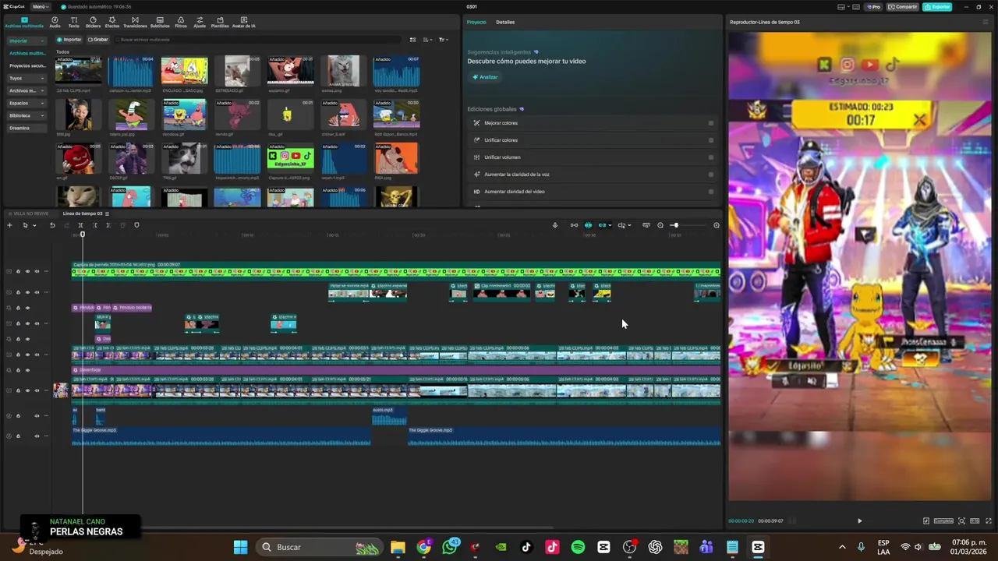Viewport: 998px width, 561px height.
Task: Select Archivos multimedia sidebar item
Action: (x=27, y=53)
